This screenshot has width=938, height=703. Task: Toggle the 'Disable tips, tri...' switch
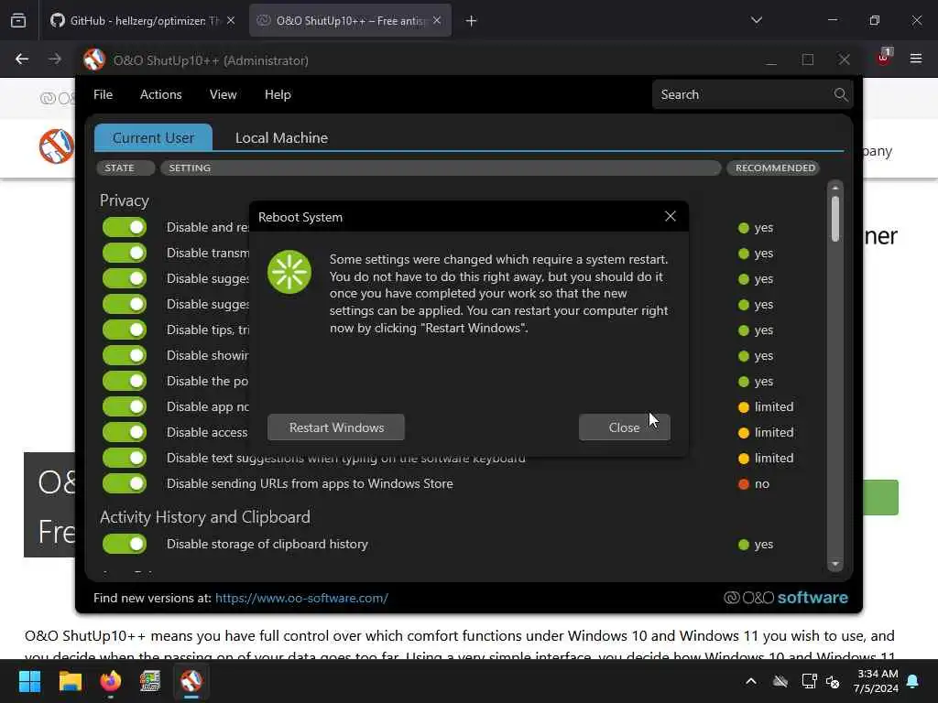[125, 330]
